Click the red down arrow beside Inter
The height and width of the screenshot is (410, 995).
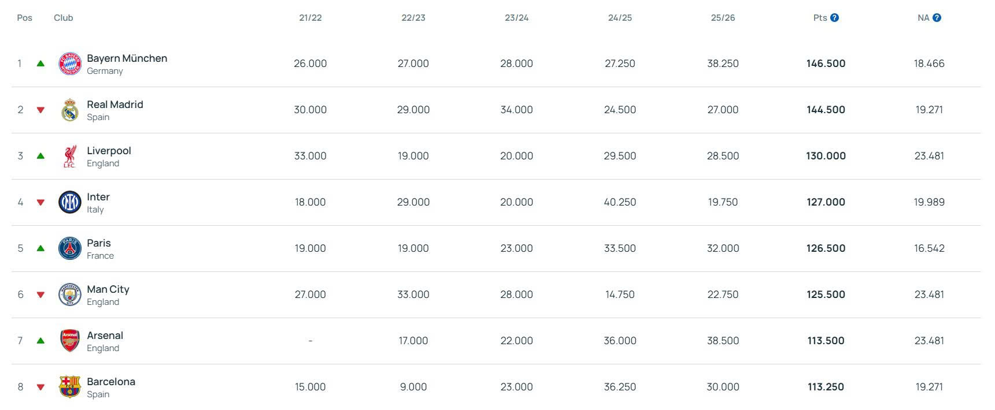point(40,202)
